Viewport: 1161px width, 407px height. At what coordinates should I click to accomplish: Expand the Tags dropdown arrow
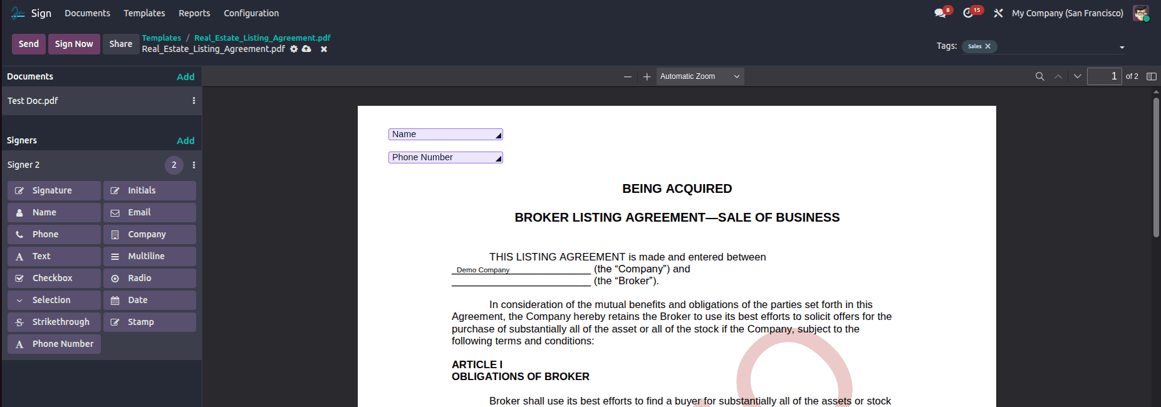coord(1122,47)
